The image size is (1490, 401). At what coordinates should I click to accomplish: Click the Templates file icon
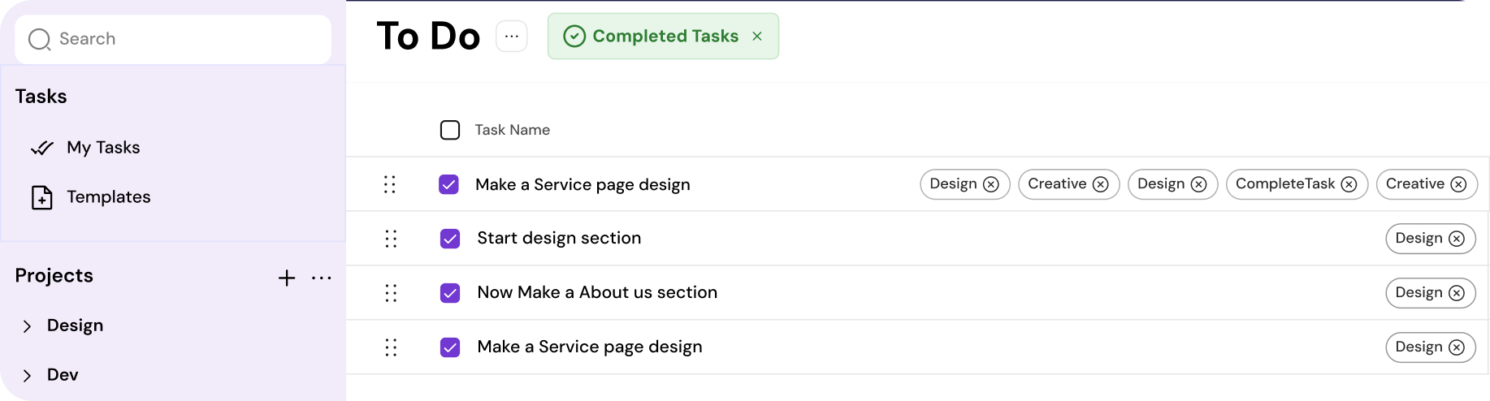(42, 197)
